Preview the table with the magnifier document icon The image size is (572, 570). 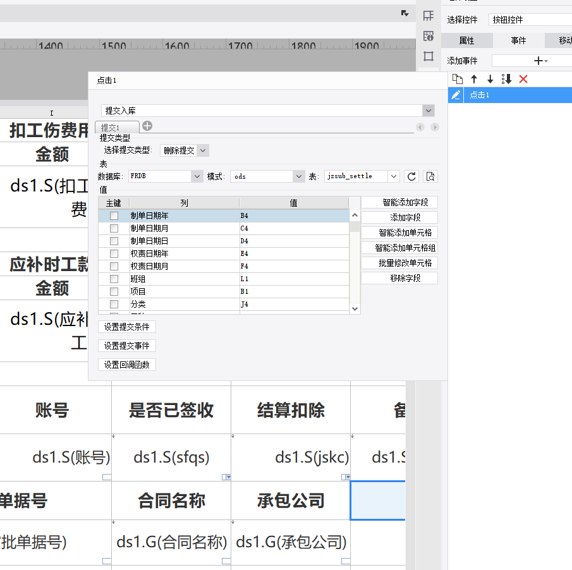[x=430, y=176]
